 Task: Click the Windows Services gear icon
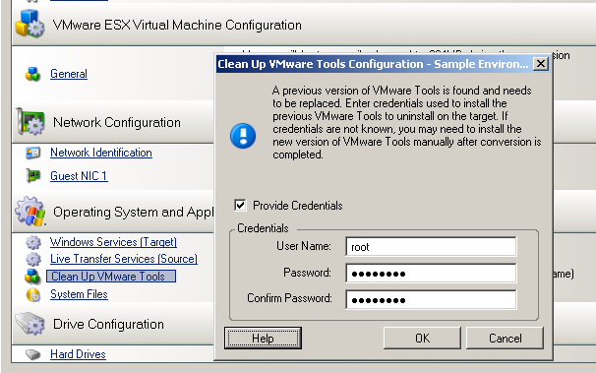[x=33, y=242]
